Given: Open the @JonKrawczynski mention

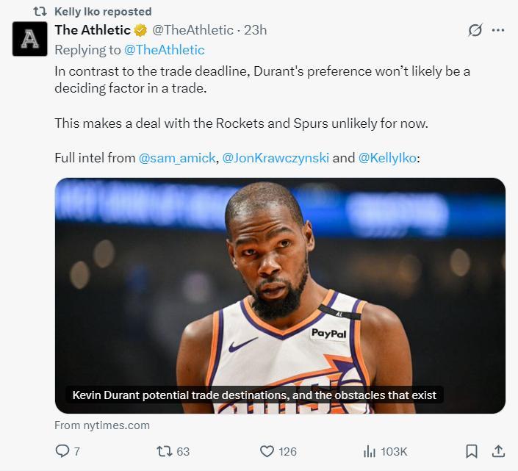Looking at the screenshot, I should pyautogui.click(x=276, y=158).
